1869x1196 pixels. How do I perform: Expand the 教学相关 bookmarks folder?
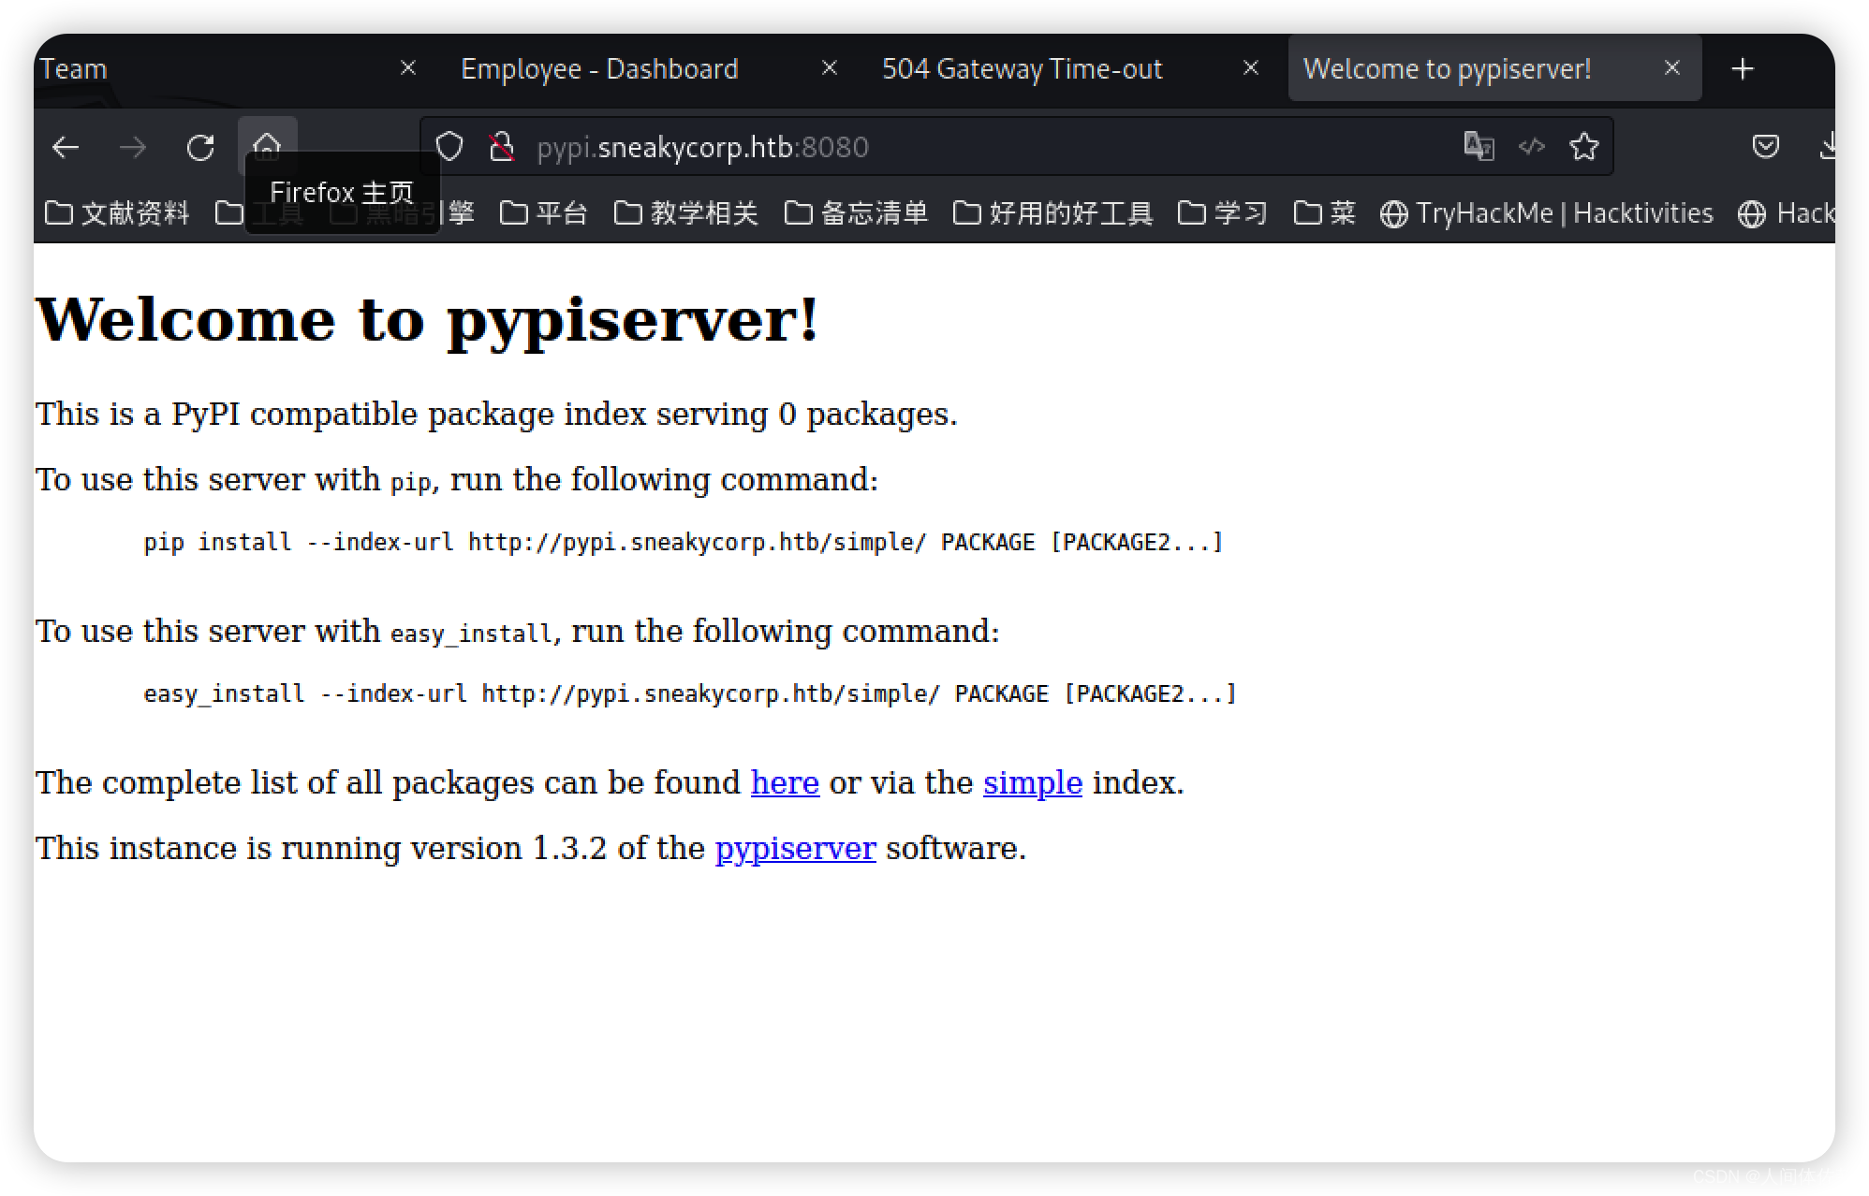pos(686,213)
